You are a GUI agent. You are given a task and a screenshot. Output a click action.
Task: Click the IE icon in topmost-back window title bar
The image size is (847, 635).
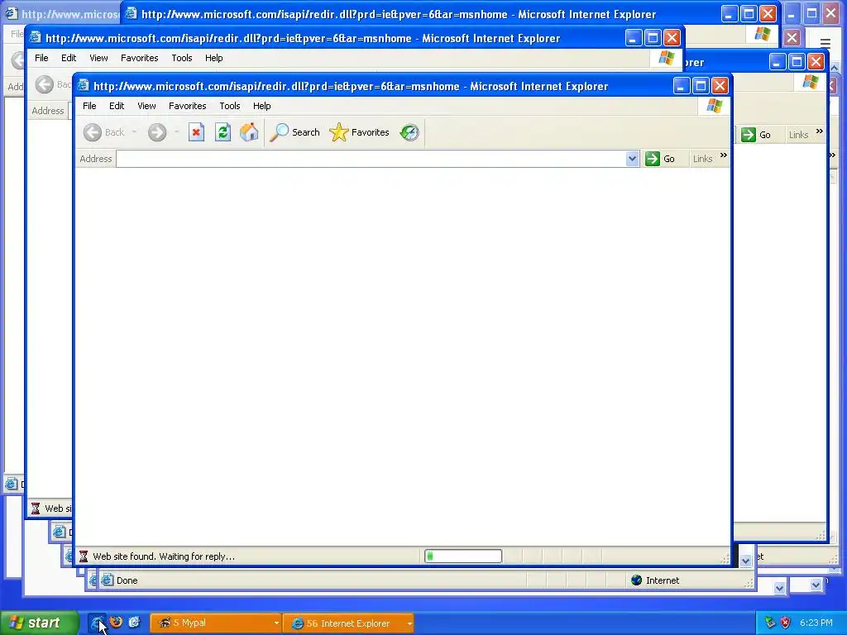[131, 13]
